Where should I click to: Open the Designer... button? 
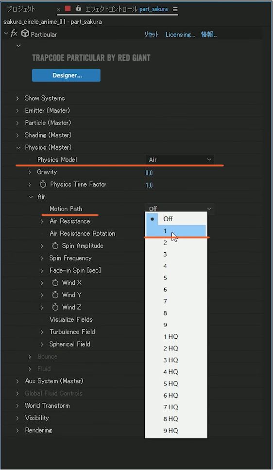(66, 75)
